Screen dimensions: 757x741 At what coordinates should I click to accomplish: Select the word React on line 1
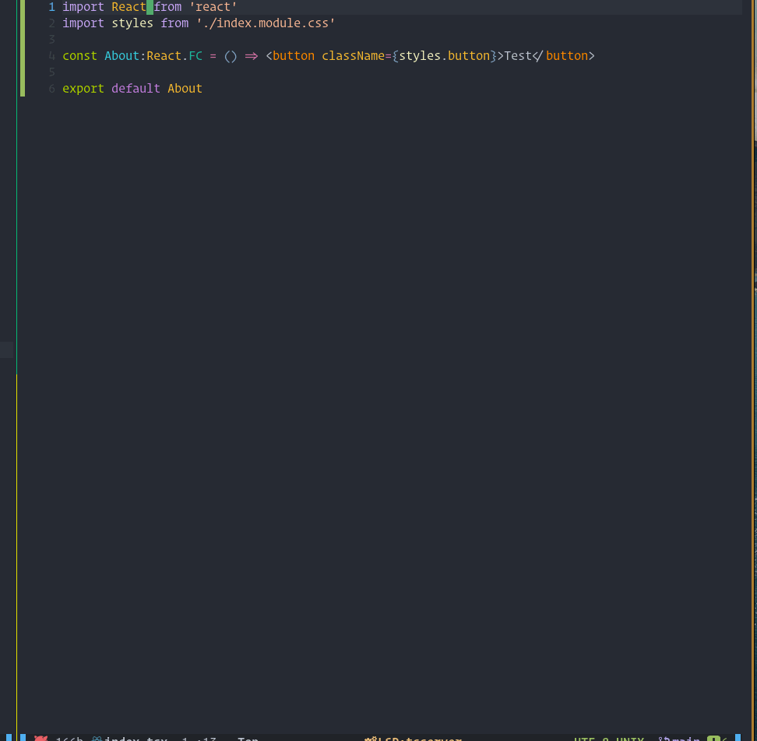[129, 7]
